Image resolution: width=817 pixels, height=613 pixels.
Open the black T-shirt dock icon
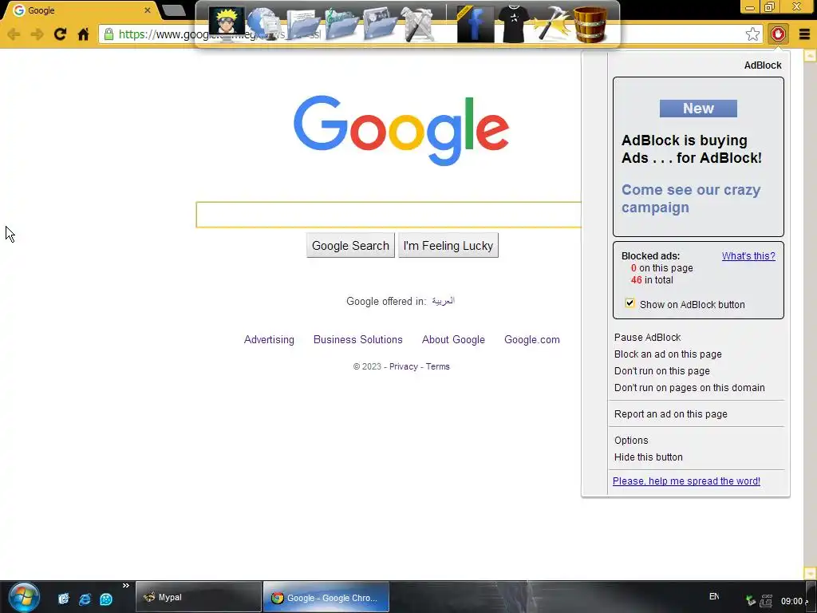coord(514,23)
